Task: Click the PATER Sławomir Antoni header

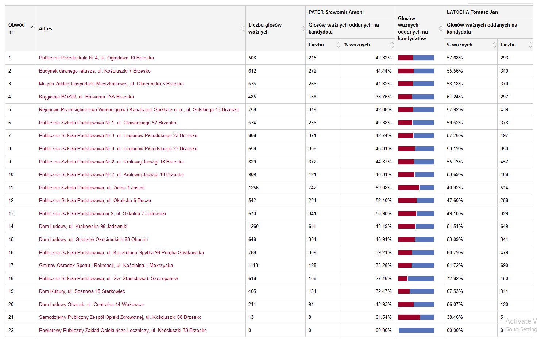Action: tap(336, 12)
